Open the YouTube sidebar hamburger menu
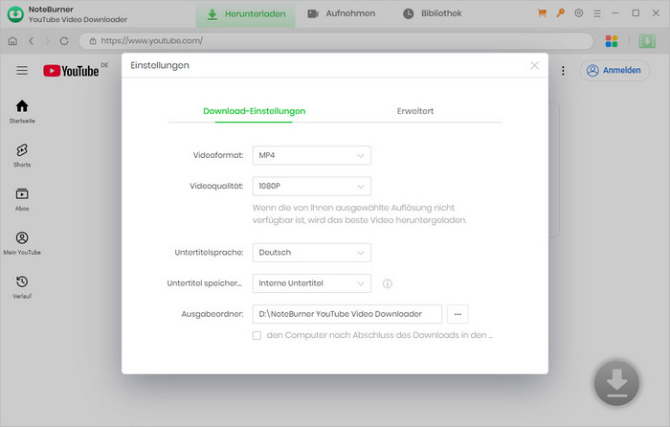This screenshot has width=670, height=427. 22,70
